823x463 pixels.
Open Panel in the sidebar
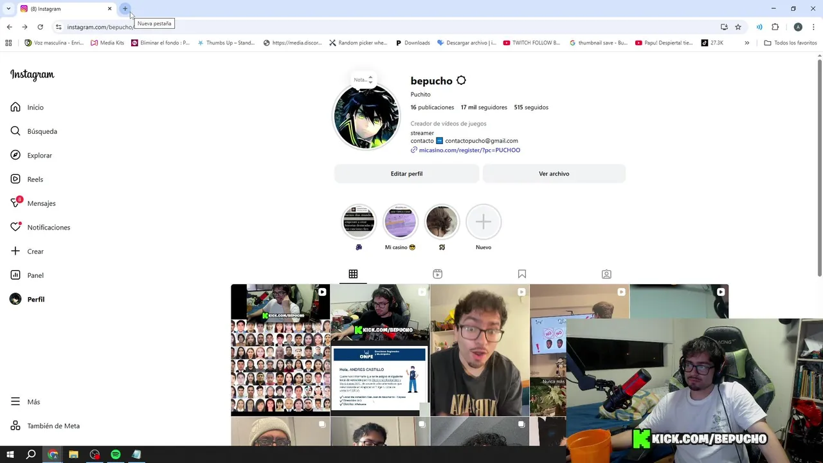pos(27,275)
